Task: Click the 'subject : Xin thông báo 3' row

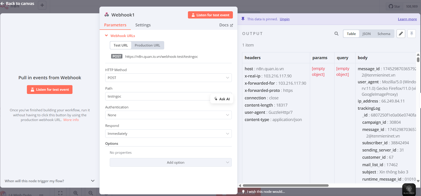Action: click(385, 172)
